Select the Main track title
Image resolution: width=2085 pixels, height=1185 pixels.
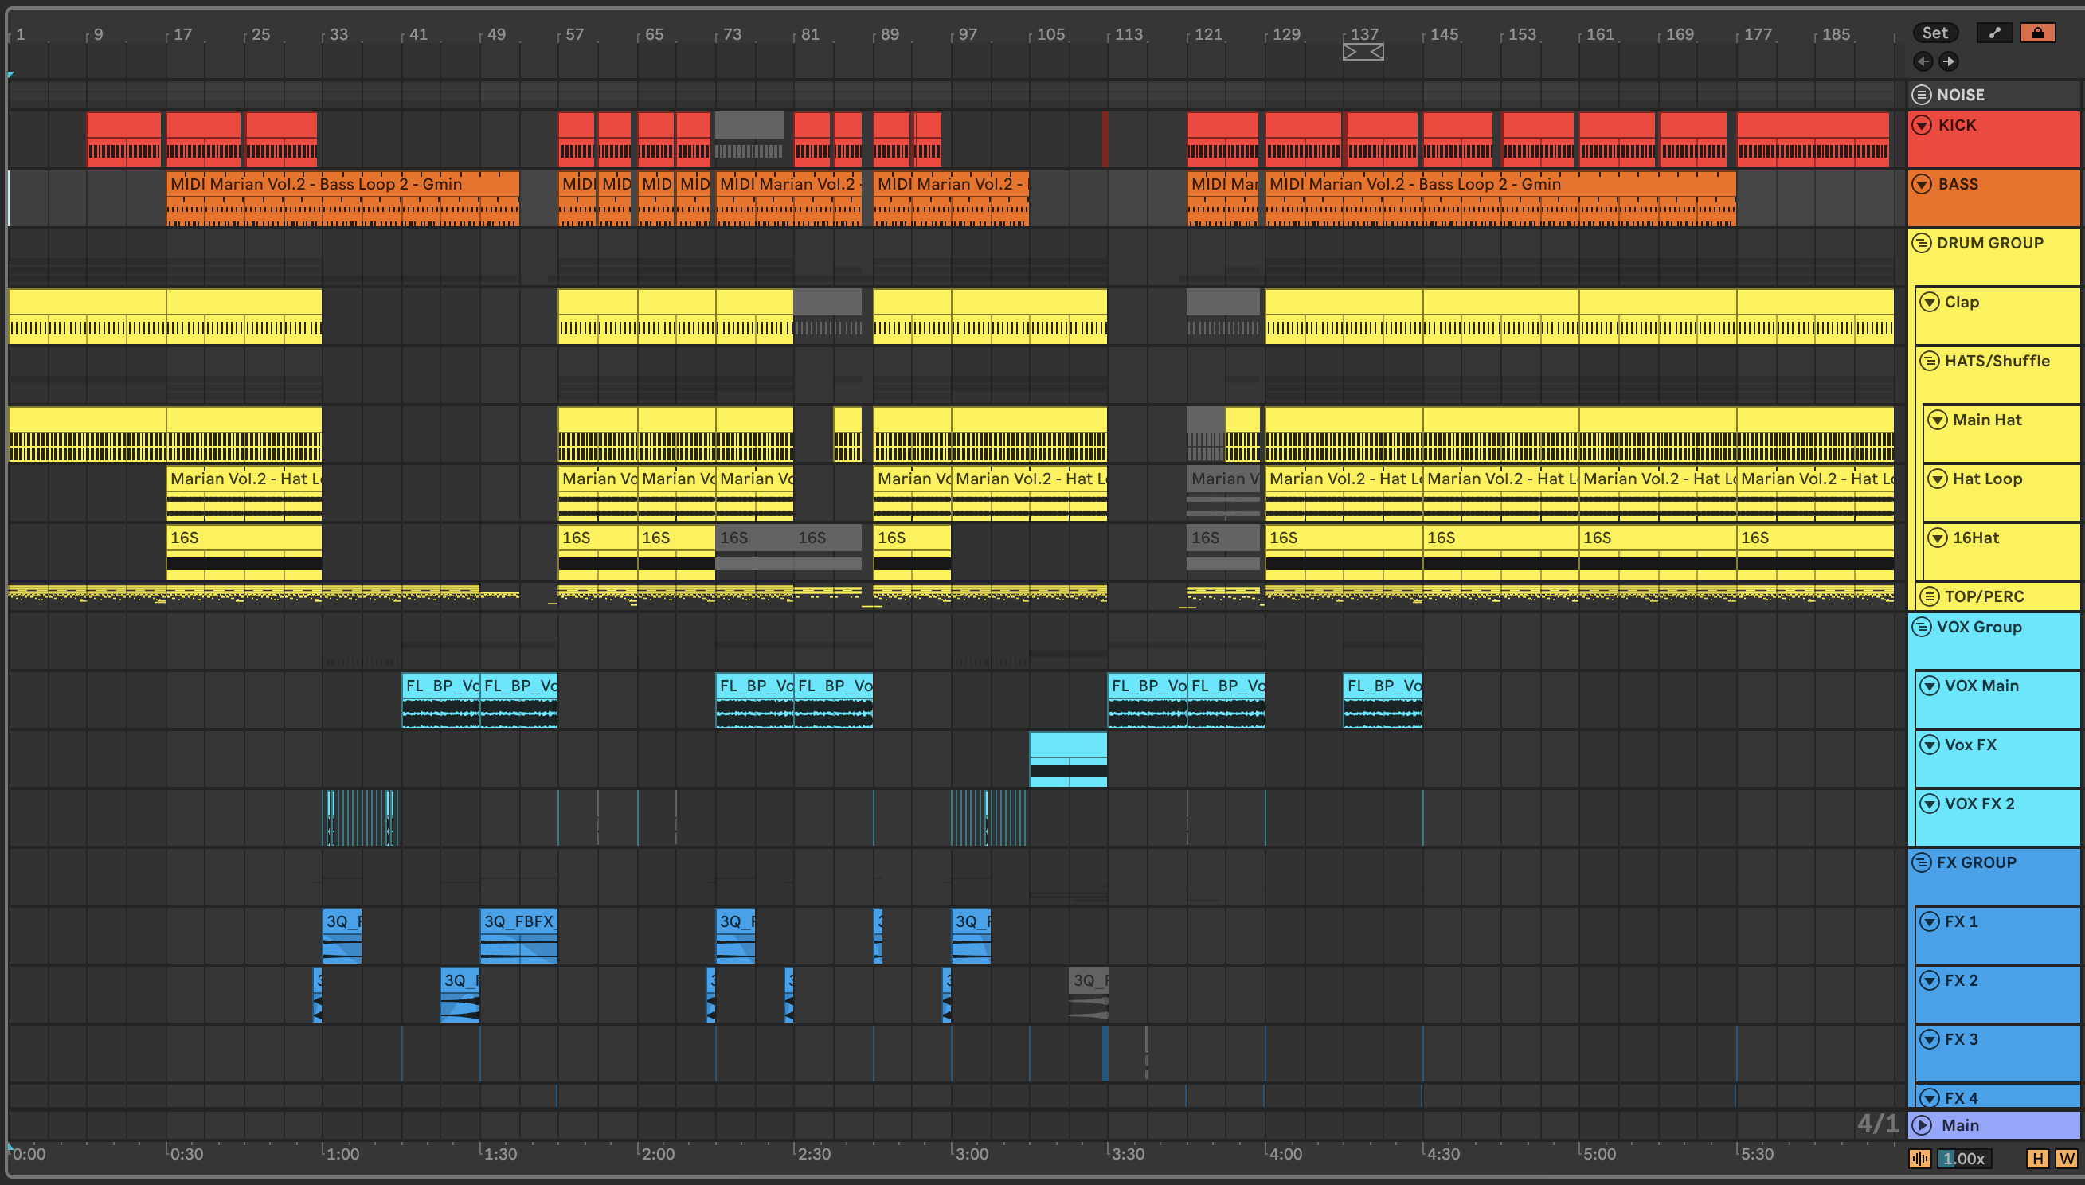[1960, 1124]
